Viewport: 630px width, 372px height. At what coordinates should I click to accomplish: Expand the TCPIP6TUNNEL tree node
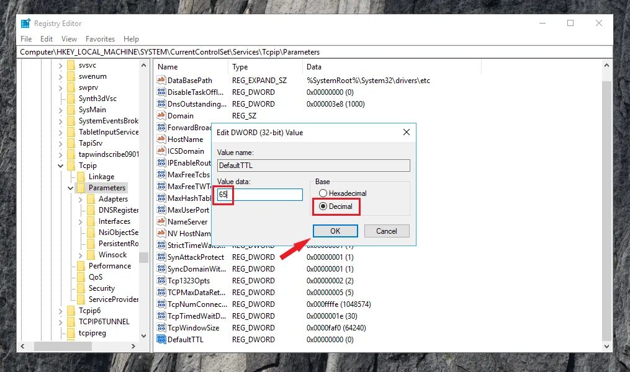61,322
